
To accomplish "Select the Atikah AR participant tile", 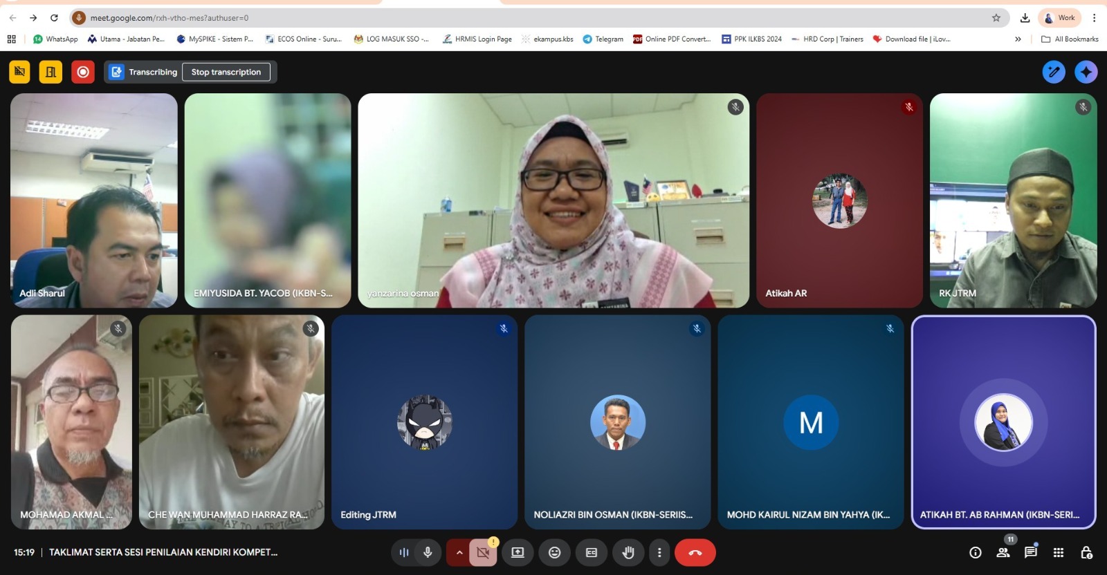I will 839,200.
